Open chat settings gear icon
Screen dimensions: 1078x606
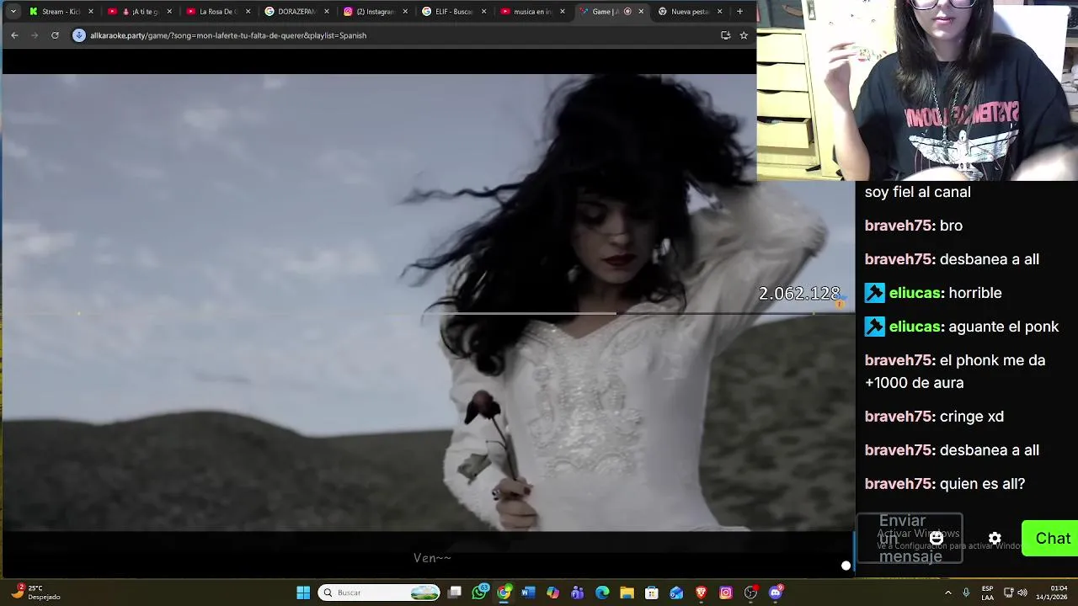(995, 539)
